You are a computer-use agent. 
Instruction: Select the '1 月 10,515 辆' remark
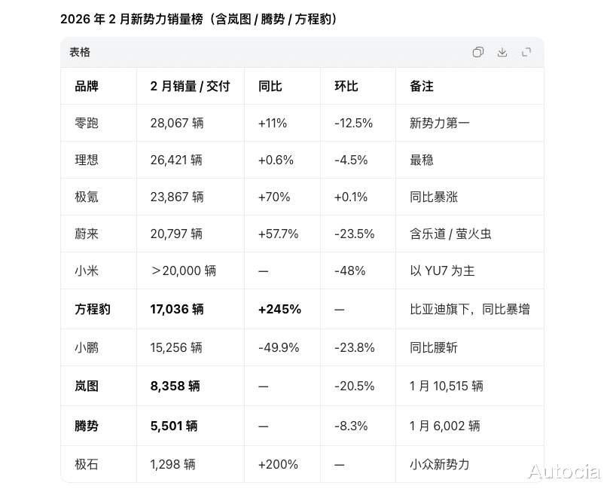[447, 386]
